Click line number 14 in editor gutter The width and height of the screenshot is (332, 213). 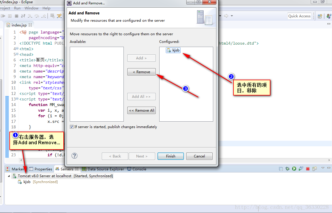point(13,105)
